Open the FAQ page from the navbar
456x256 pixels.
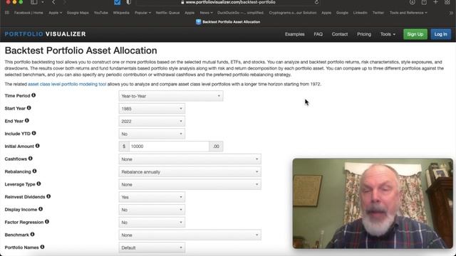(318, 34)
